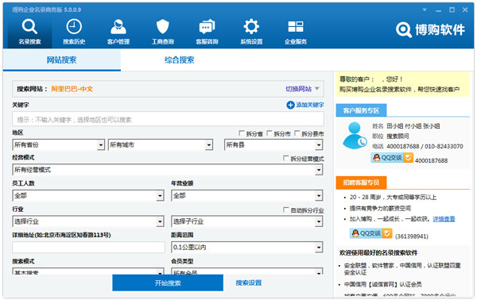Enable the 自动拆分行业 checkbox
This screenshot has width=477, height=300.
285,210
